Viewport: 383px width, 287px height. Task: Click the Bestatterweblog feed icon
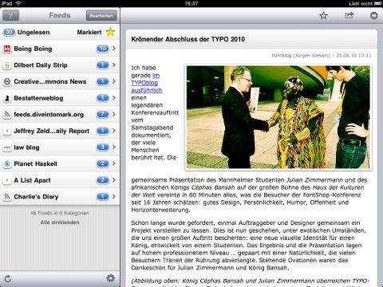(x=7, y=98)
